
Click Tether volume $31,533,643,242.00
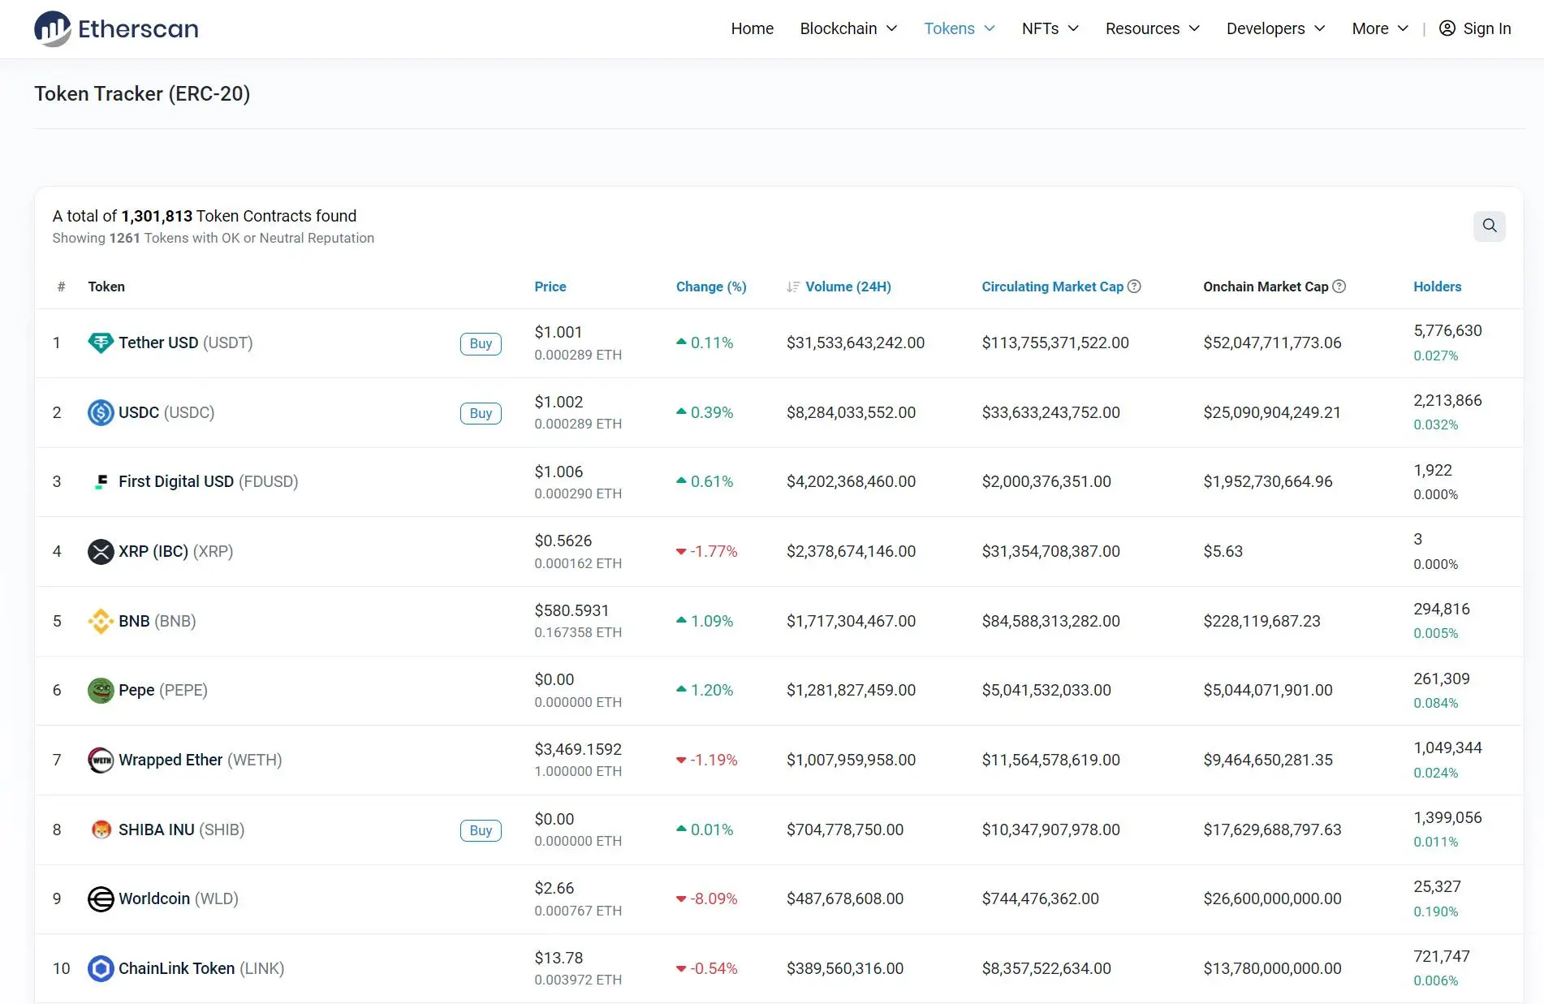856,343
